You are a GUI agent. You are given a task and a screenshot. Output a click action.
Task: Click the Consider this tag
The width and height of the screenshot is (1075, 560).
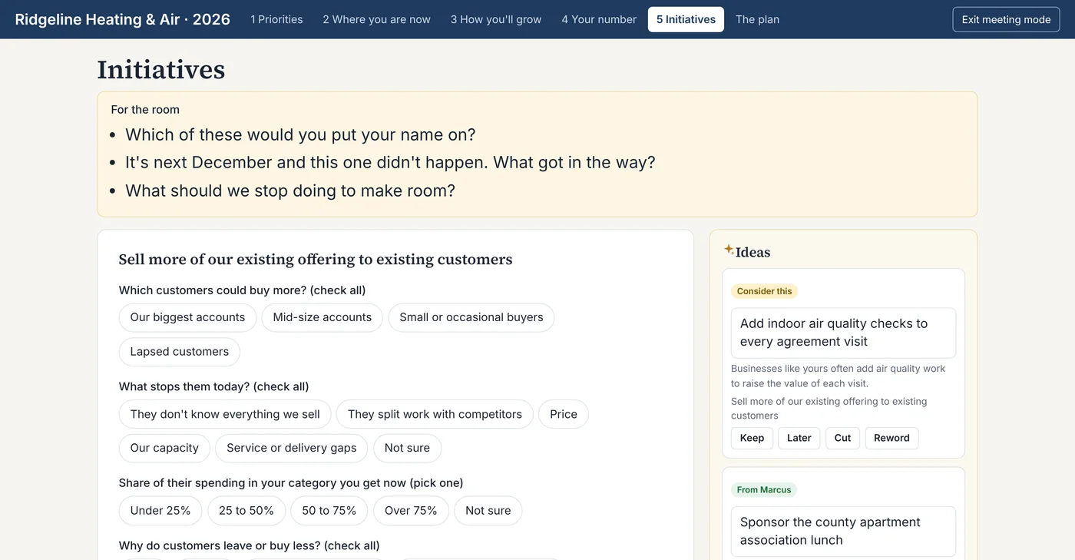click(764, 291)
